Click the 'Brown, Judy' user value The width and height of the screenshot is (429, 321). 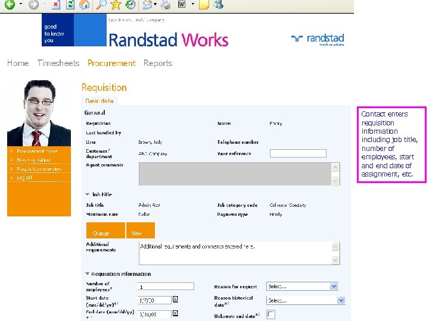(150, 142)
